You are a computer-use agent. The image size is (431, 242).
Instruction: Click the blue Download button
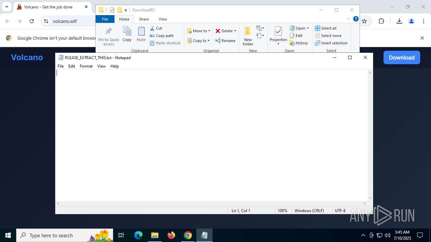(x=402, y=57)
